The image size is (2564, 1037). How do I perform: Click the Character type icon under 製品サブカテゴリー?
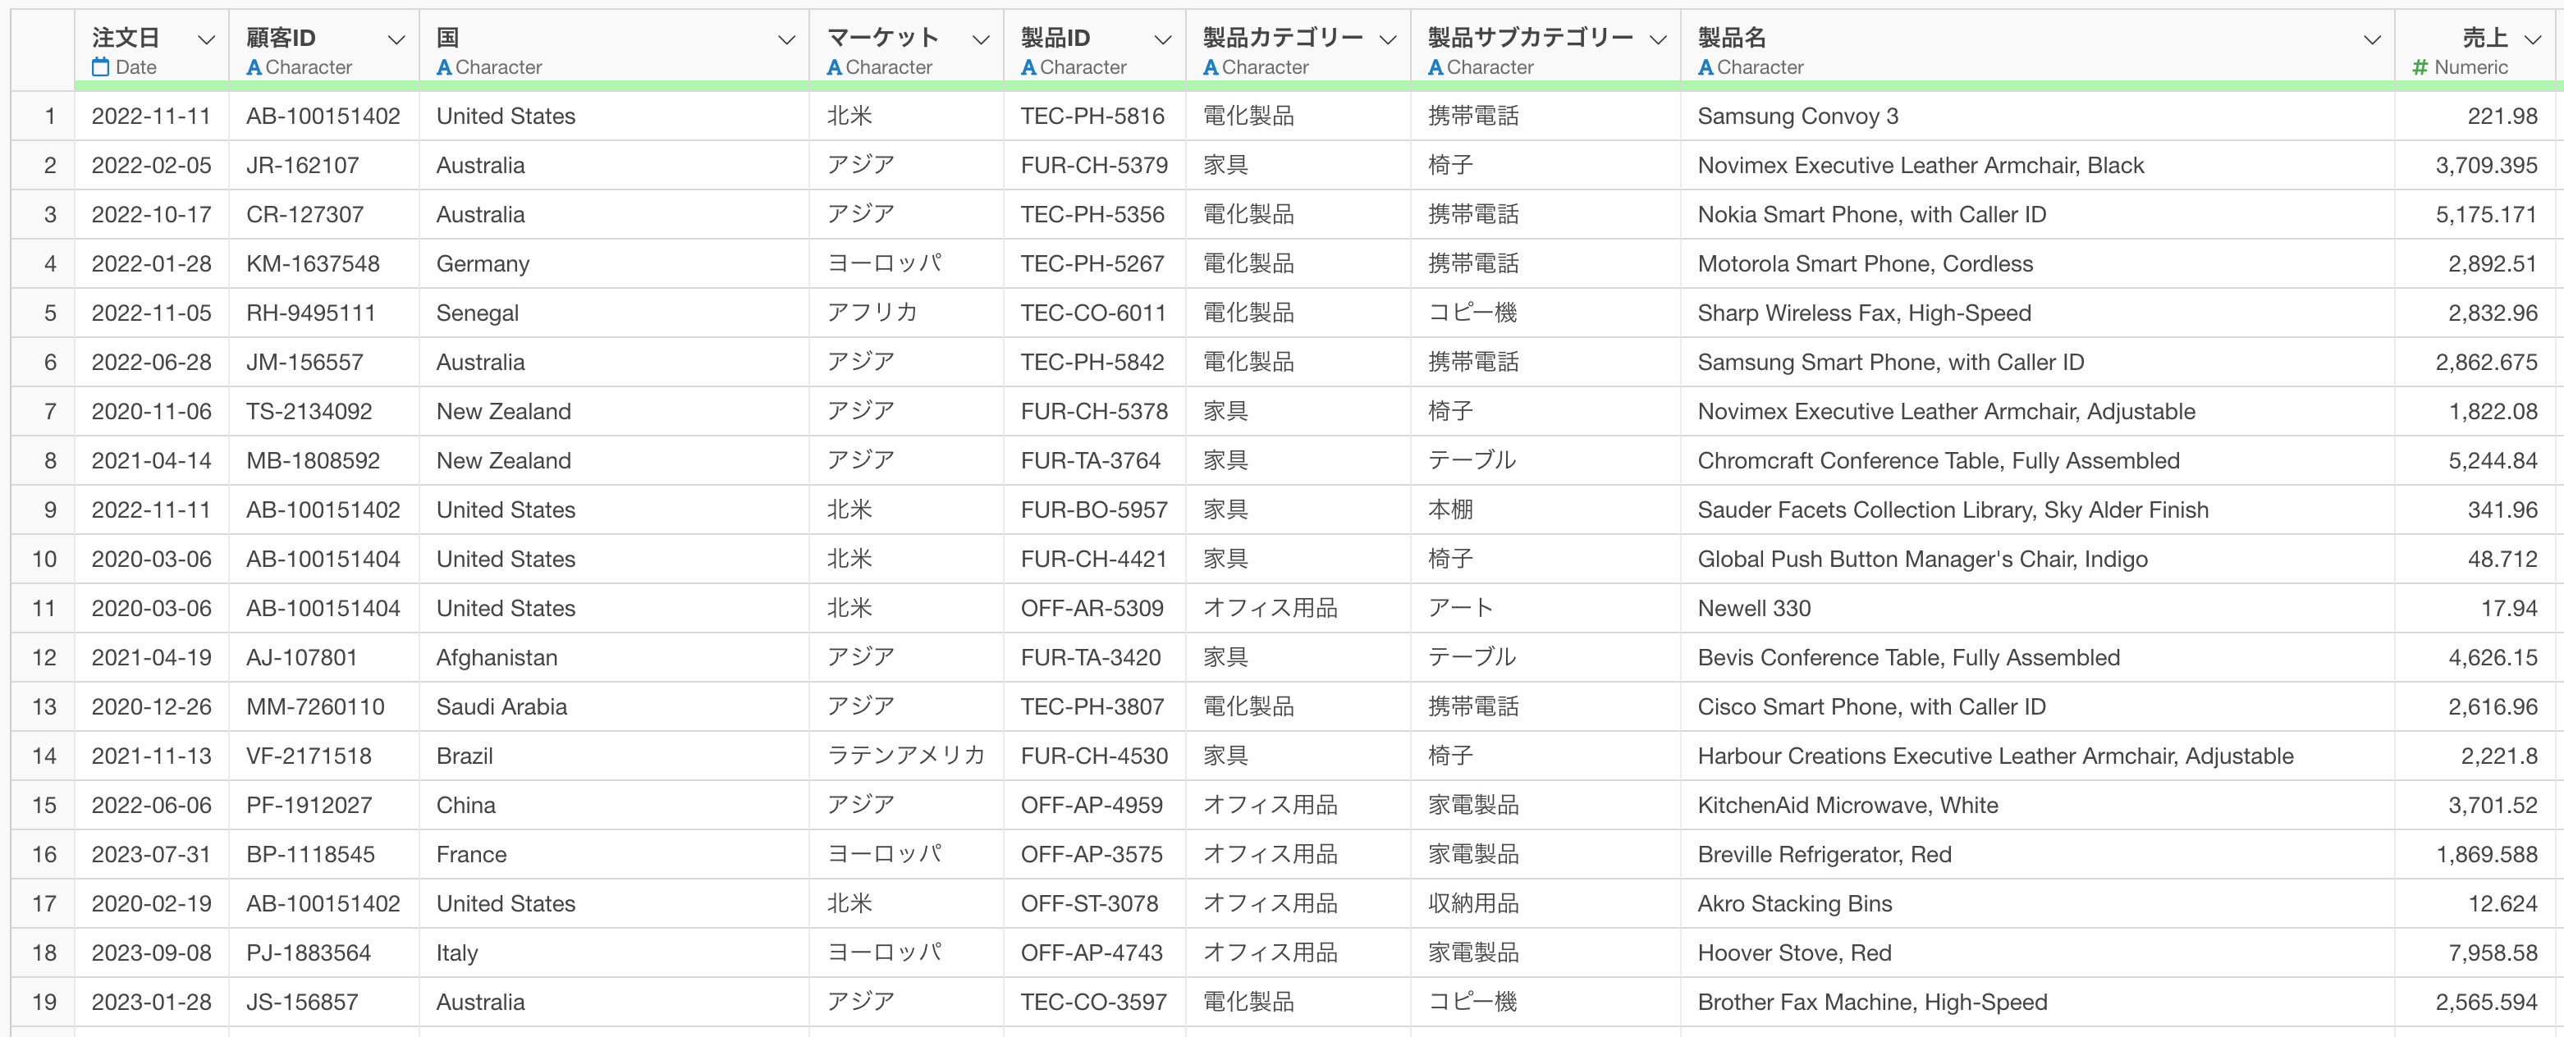pos(1435,67)
